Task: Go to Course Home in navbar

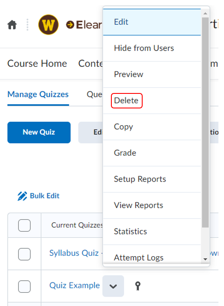Action: click(x=37, y=63)
